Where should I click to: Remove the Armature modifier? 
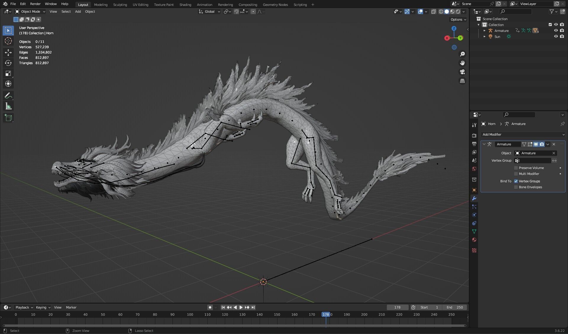coord(554,144)
